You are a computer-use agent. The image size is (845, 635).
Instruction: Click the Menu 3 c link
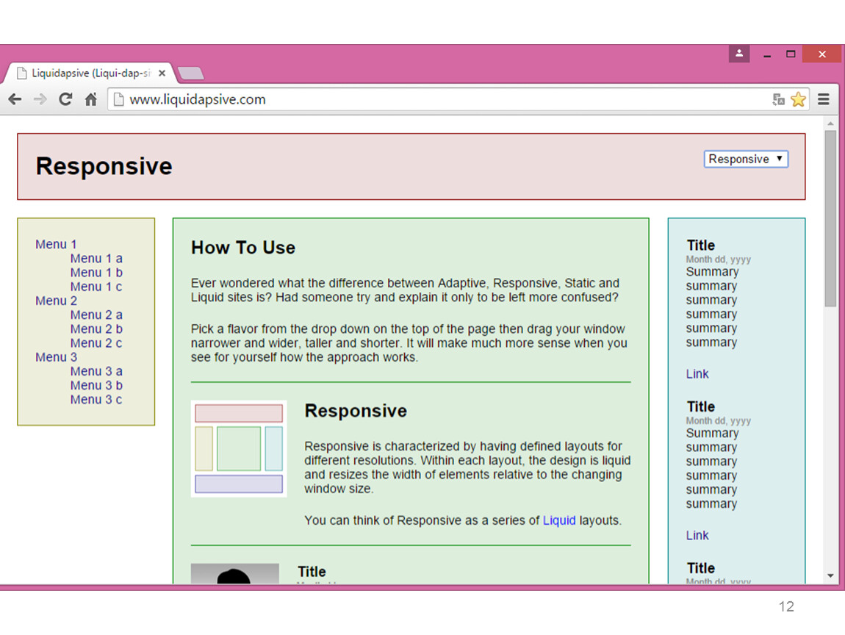pos(96,399)
